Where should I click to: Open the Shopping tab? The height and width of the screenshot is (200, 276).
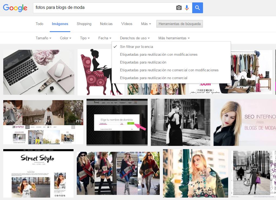pyautogui.click(x=84, y=24)
